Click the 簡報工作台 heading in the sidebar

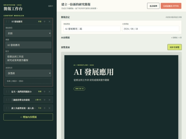(13, 9)
